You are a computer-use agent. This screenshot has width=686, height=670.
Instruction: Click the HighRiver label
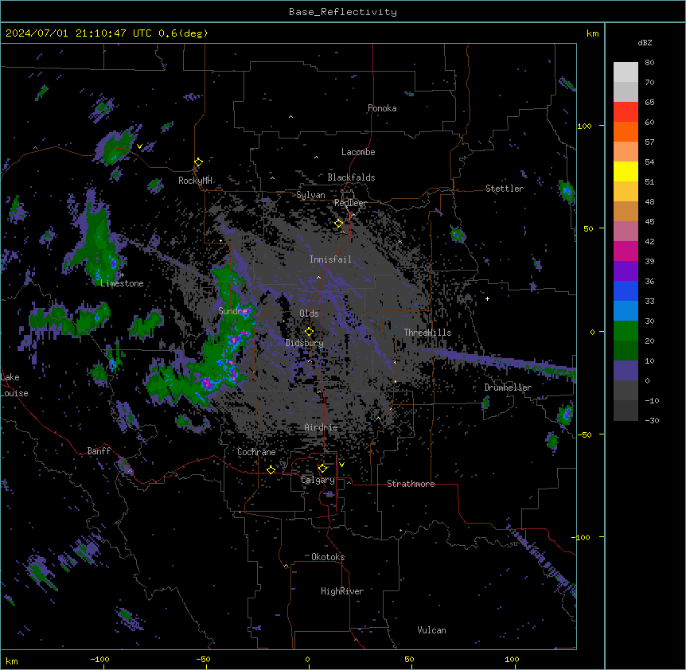(342, 591)
